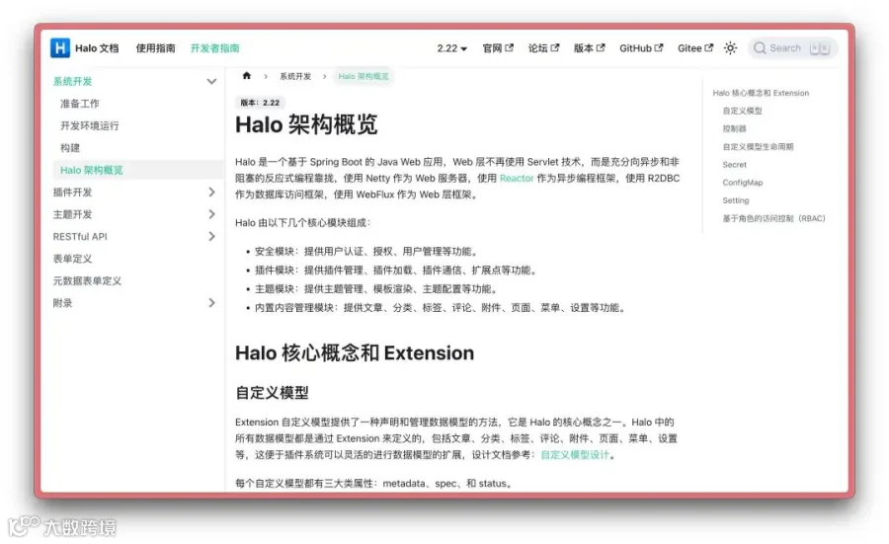
Task: Open the 开发者指南 nav tab
Action: coord(215,48)
